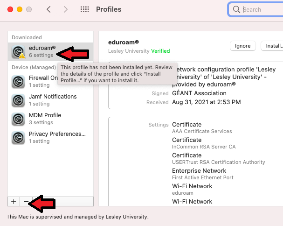Click the MDM Profile gear icon
Viewport: 283px width, 226px height.
click(18, 119)
